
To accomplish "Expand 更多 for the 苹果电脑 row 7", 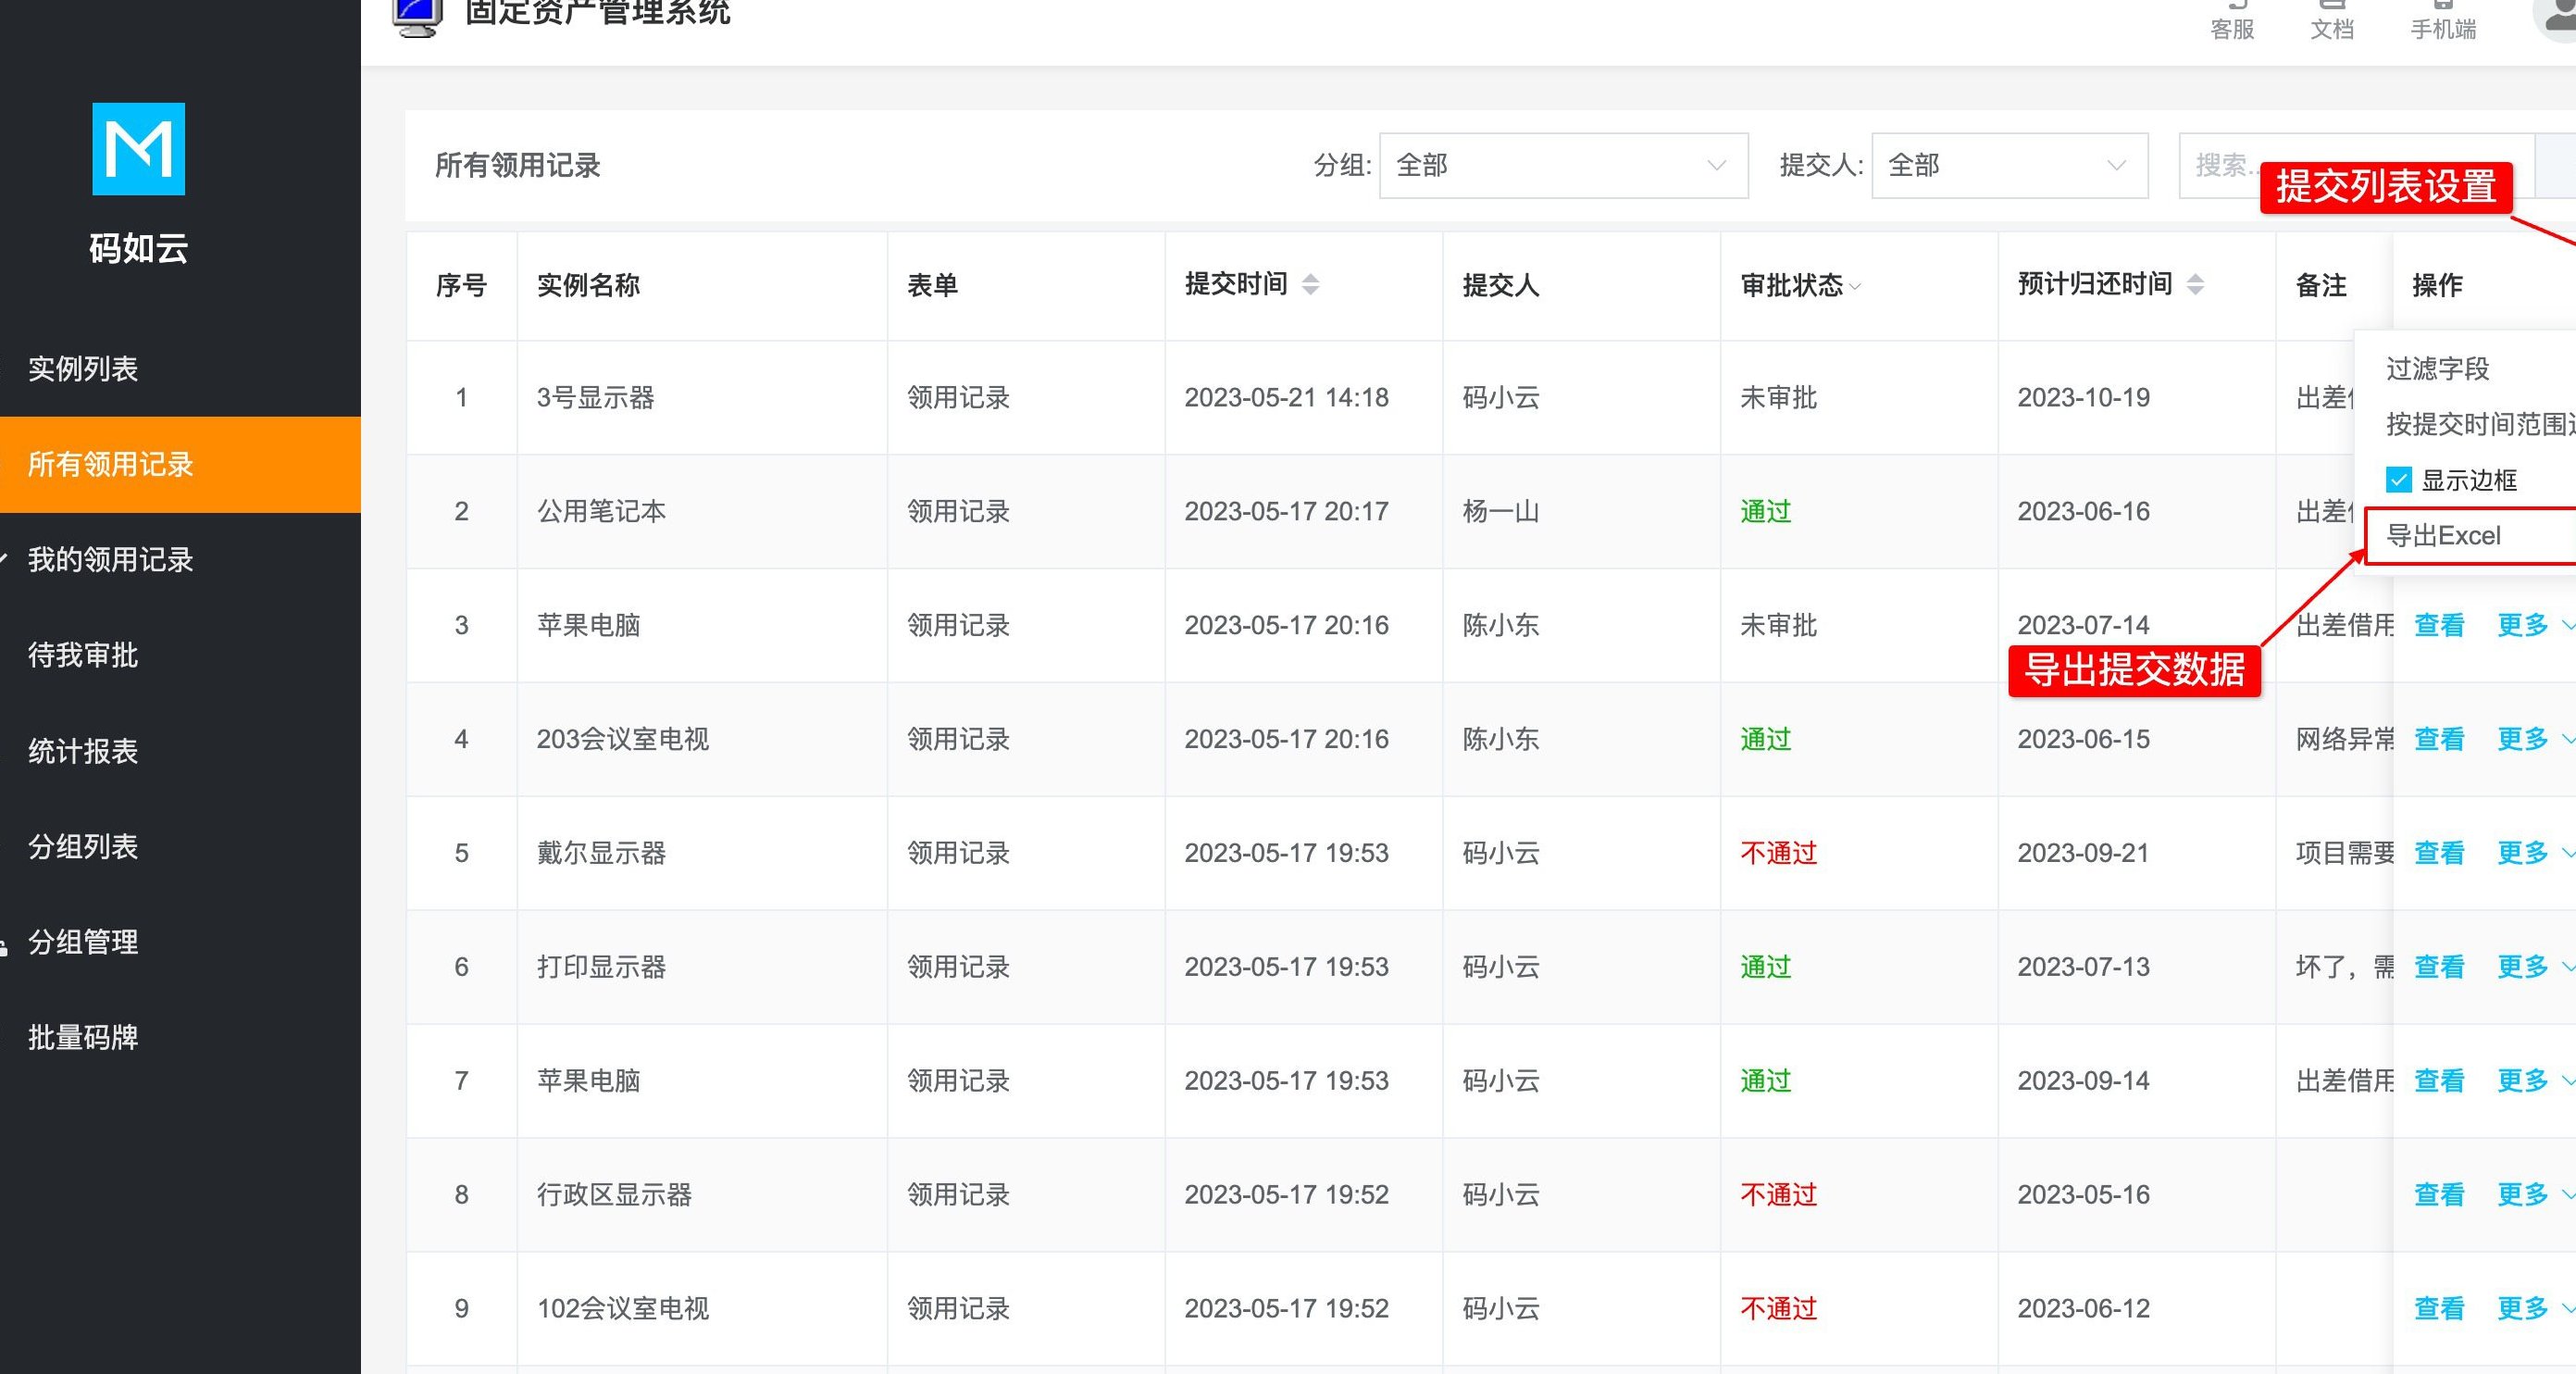I will click(2534, 1080).
